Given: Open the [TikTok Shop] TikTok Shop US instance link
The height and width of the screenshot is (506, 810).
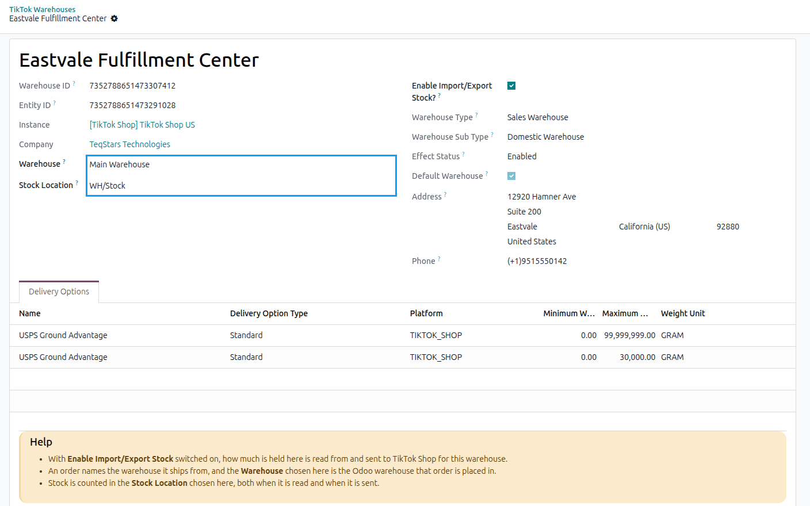Looking at the screenshot, I should tap(142, 125).
